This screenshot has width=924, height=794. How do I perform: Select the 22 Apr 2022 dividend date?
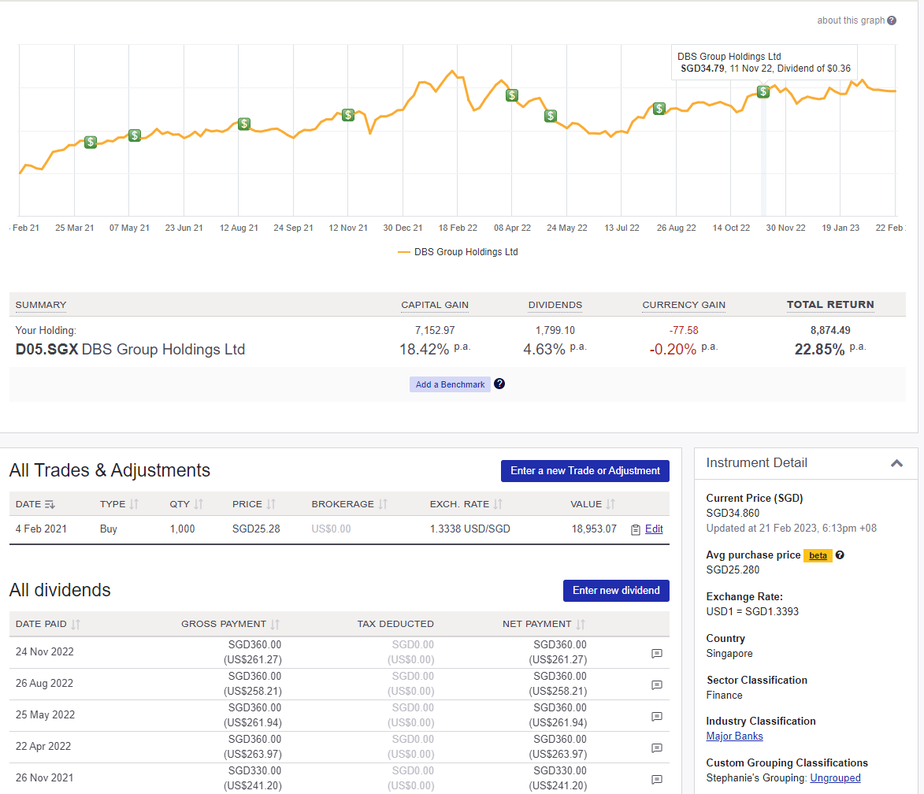(x=43, y=746)
